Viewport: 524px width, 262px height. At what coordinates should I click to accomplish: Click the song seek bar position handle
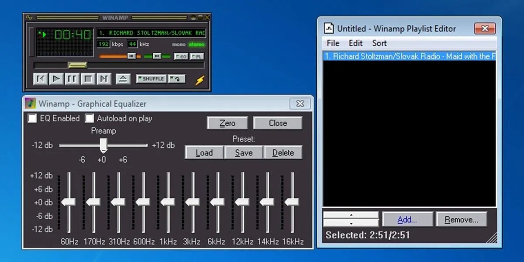coord(77,65)
